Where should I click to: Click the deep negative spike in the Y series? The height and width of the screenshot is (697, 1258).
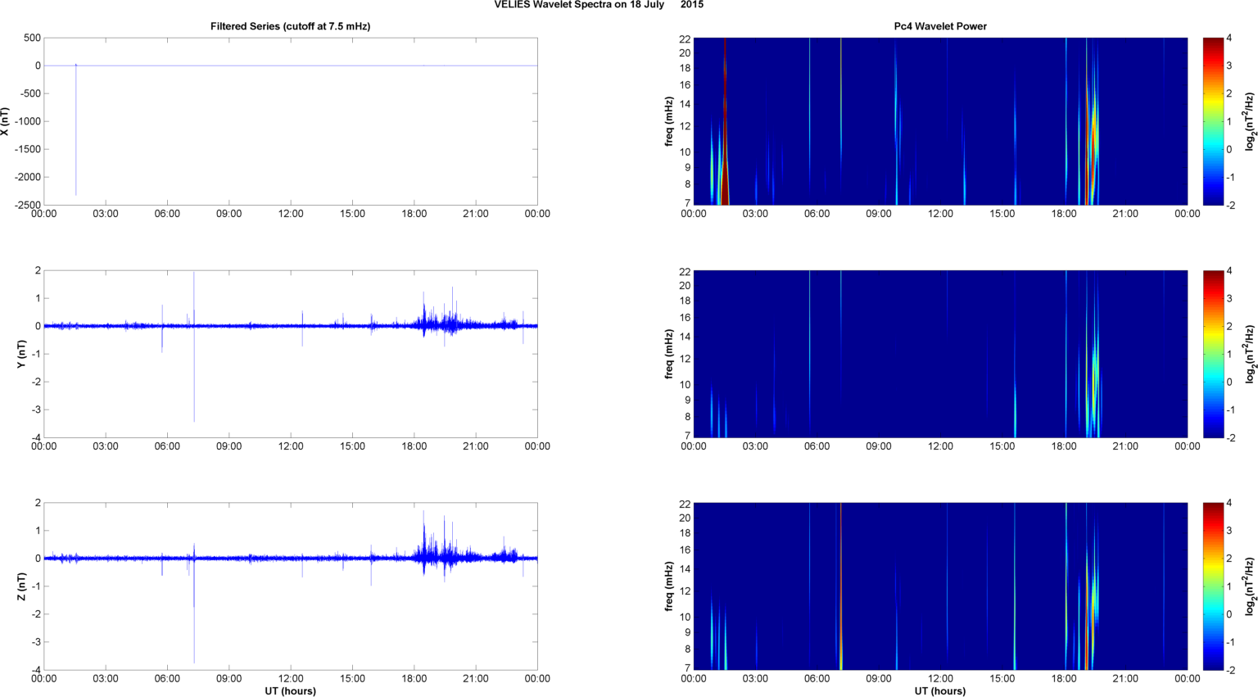coord(194,393)
